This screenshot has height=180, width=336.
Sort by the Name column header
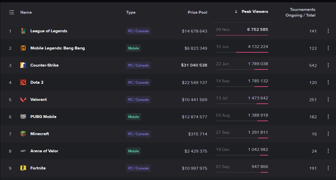(26, 12)
